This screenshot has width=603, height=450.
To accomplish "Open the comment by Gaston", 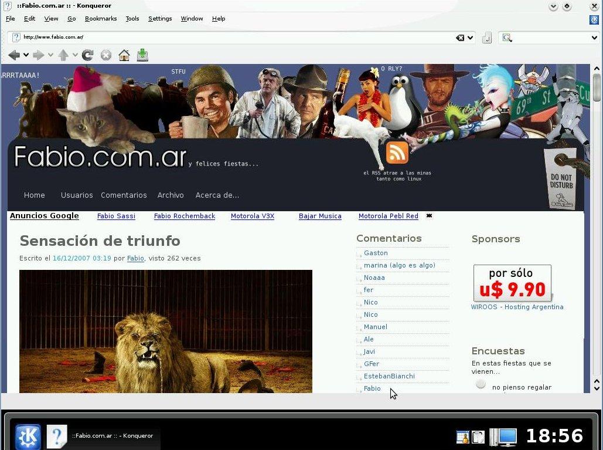I will pos(376,253).
